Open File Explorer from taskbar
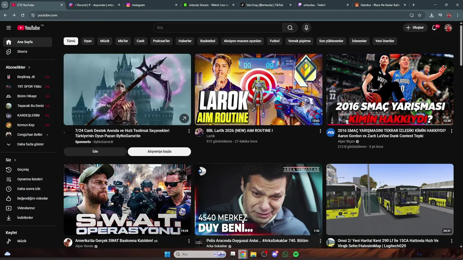 pos(254,254)
